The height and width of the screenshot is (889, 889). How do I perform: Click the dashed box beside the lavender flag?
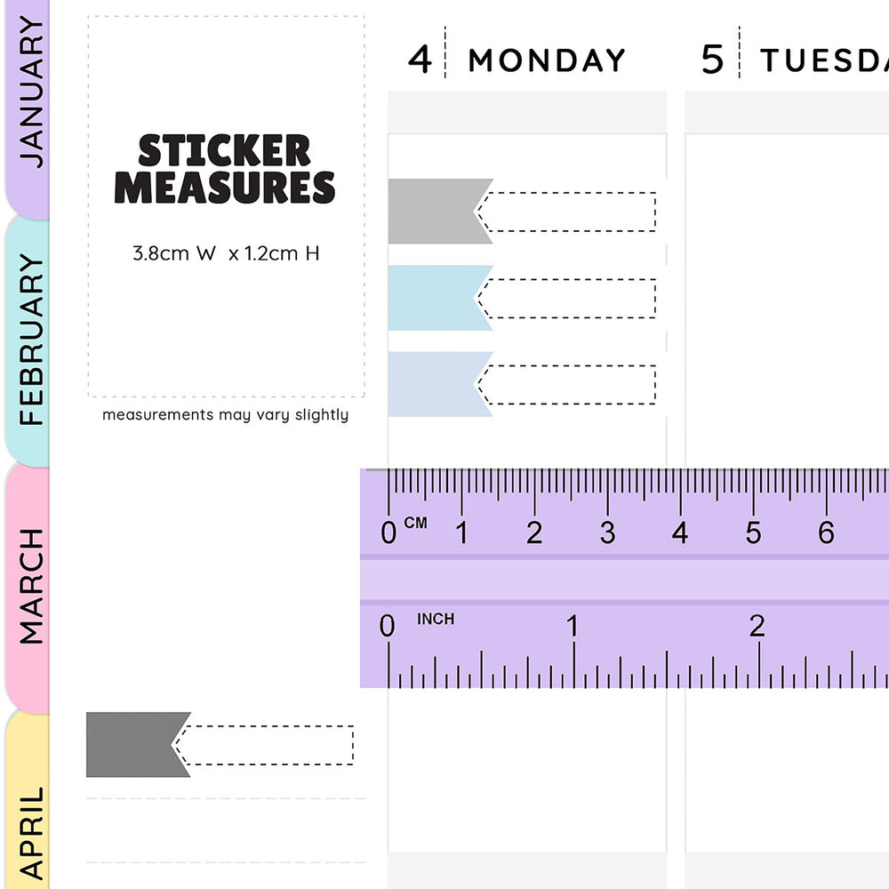pos(571,384)
